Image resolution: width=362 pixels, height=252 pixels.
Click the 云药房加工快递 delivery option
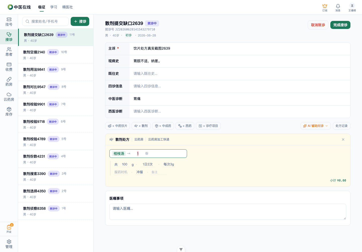[x=159, y=139]
